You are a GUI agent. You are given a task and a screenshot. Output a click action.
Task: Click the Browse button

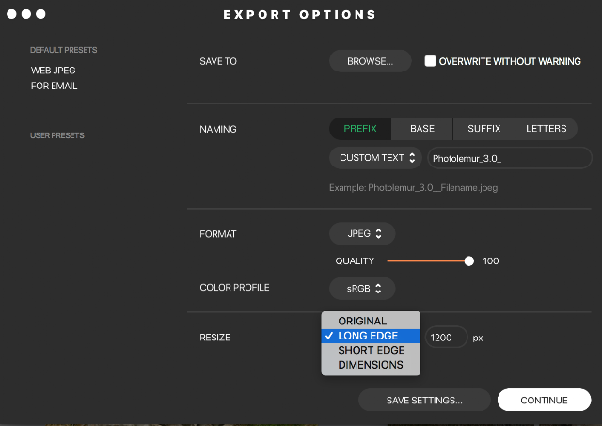tap(371, 61)
